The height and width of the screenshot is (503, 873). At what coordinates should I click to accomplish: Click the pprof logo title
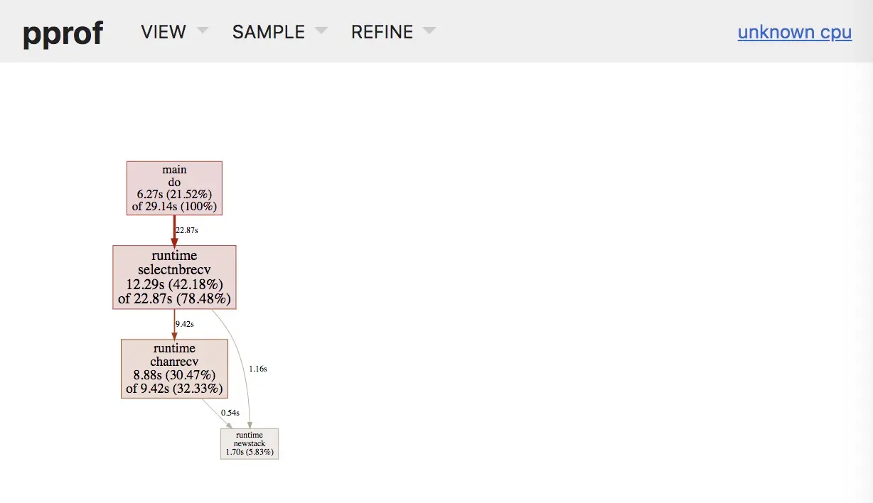(x=63, y=33)
